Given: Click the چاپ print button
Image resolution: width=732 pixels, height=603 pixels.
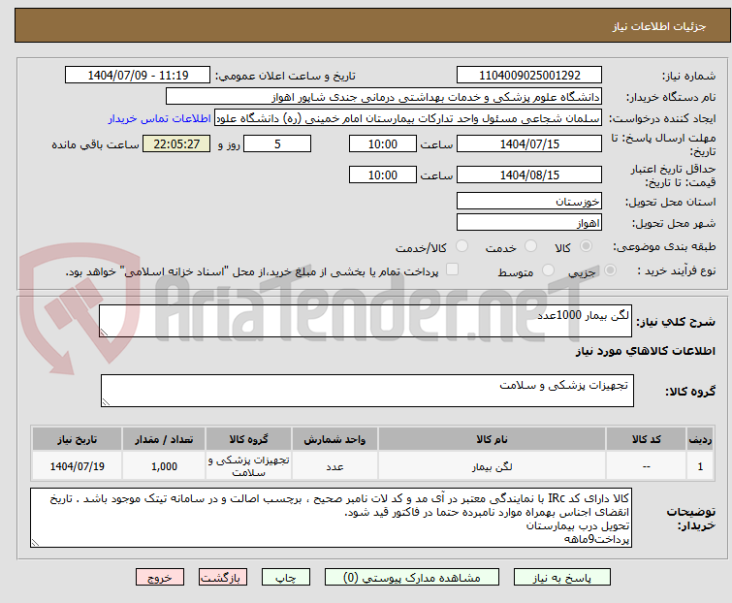Looking at the screenshot, I should pyautogui.click(x=285, y=578).
